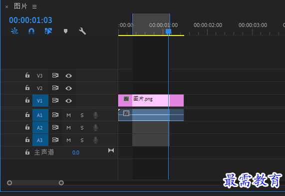This screenshot has width=285, height=196.
Task: Click ruler at 00:00:03:00
Action: tap(253, 25)
